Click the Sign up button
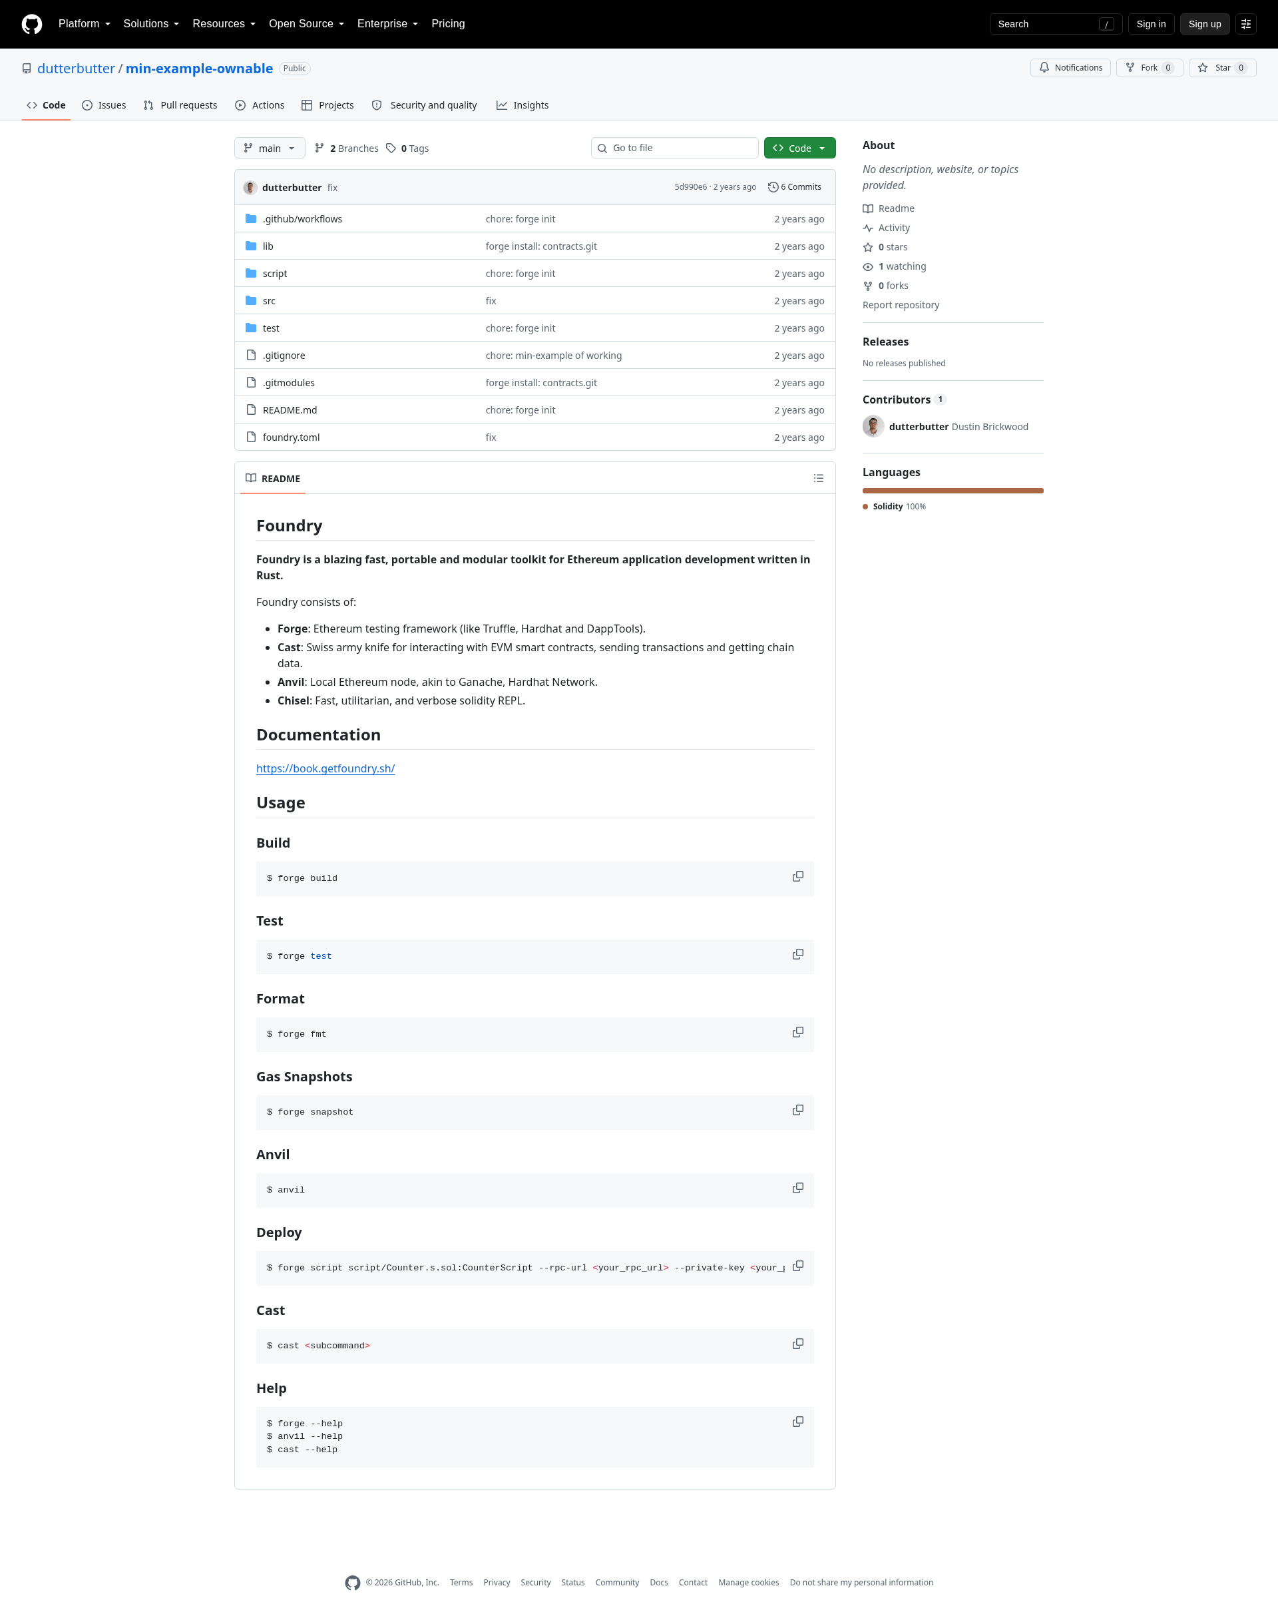 [x=1204, y=24]
